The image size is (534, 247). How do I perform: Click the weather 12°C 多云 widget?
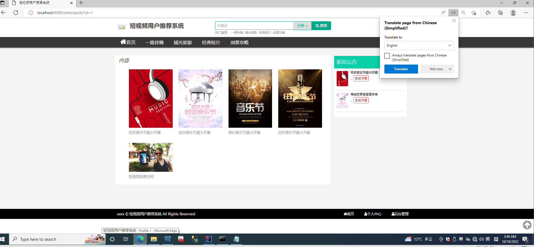(x=418, y=239)
